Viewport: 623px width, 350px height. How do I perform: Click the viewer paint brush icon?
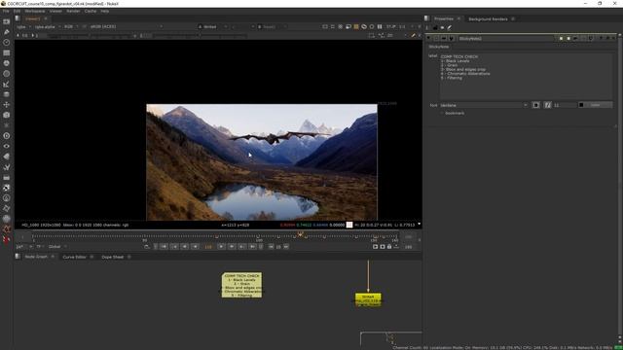[x=413, y=35]
